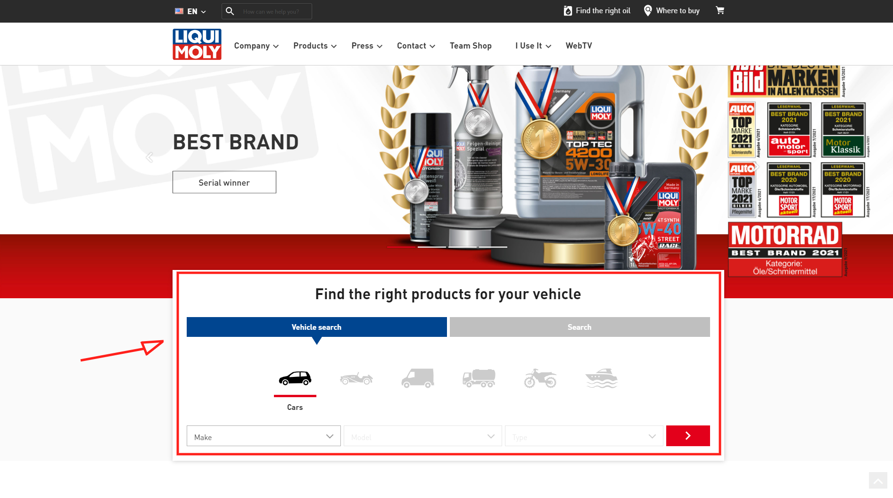Click the search magnifier icon
The height and width of the screenshot is (498, 893).
tap(230, 11)
